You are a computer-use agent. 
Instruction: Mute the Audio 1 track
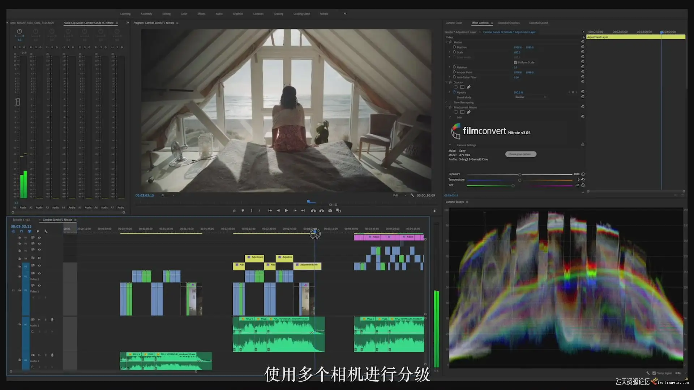pos(39,320)
